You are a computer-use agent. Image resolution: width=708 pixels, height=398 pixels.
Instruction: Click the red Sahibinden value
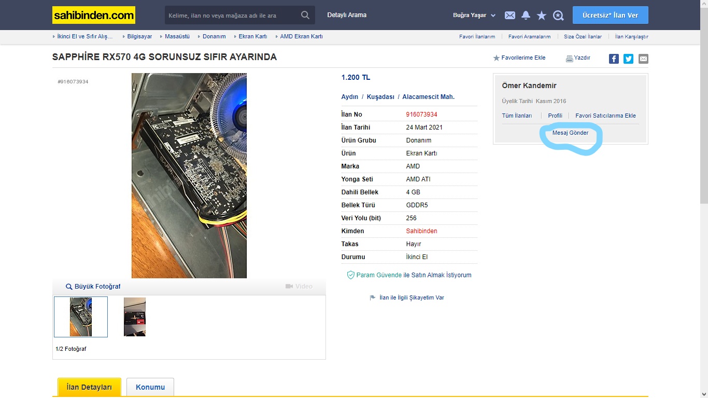422,231
